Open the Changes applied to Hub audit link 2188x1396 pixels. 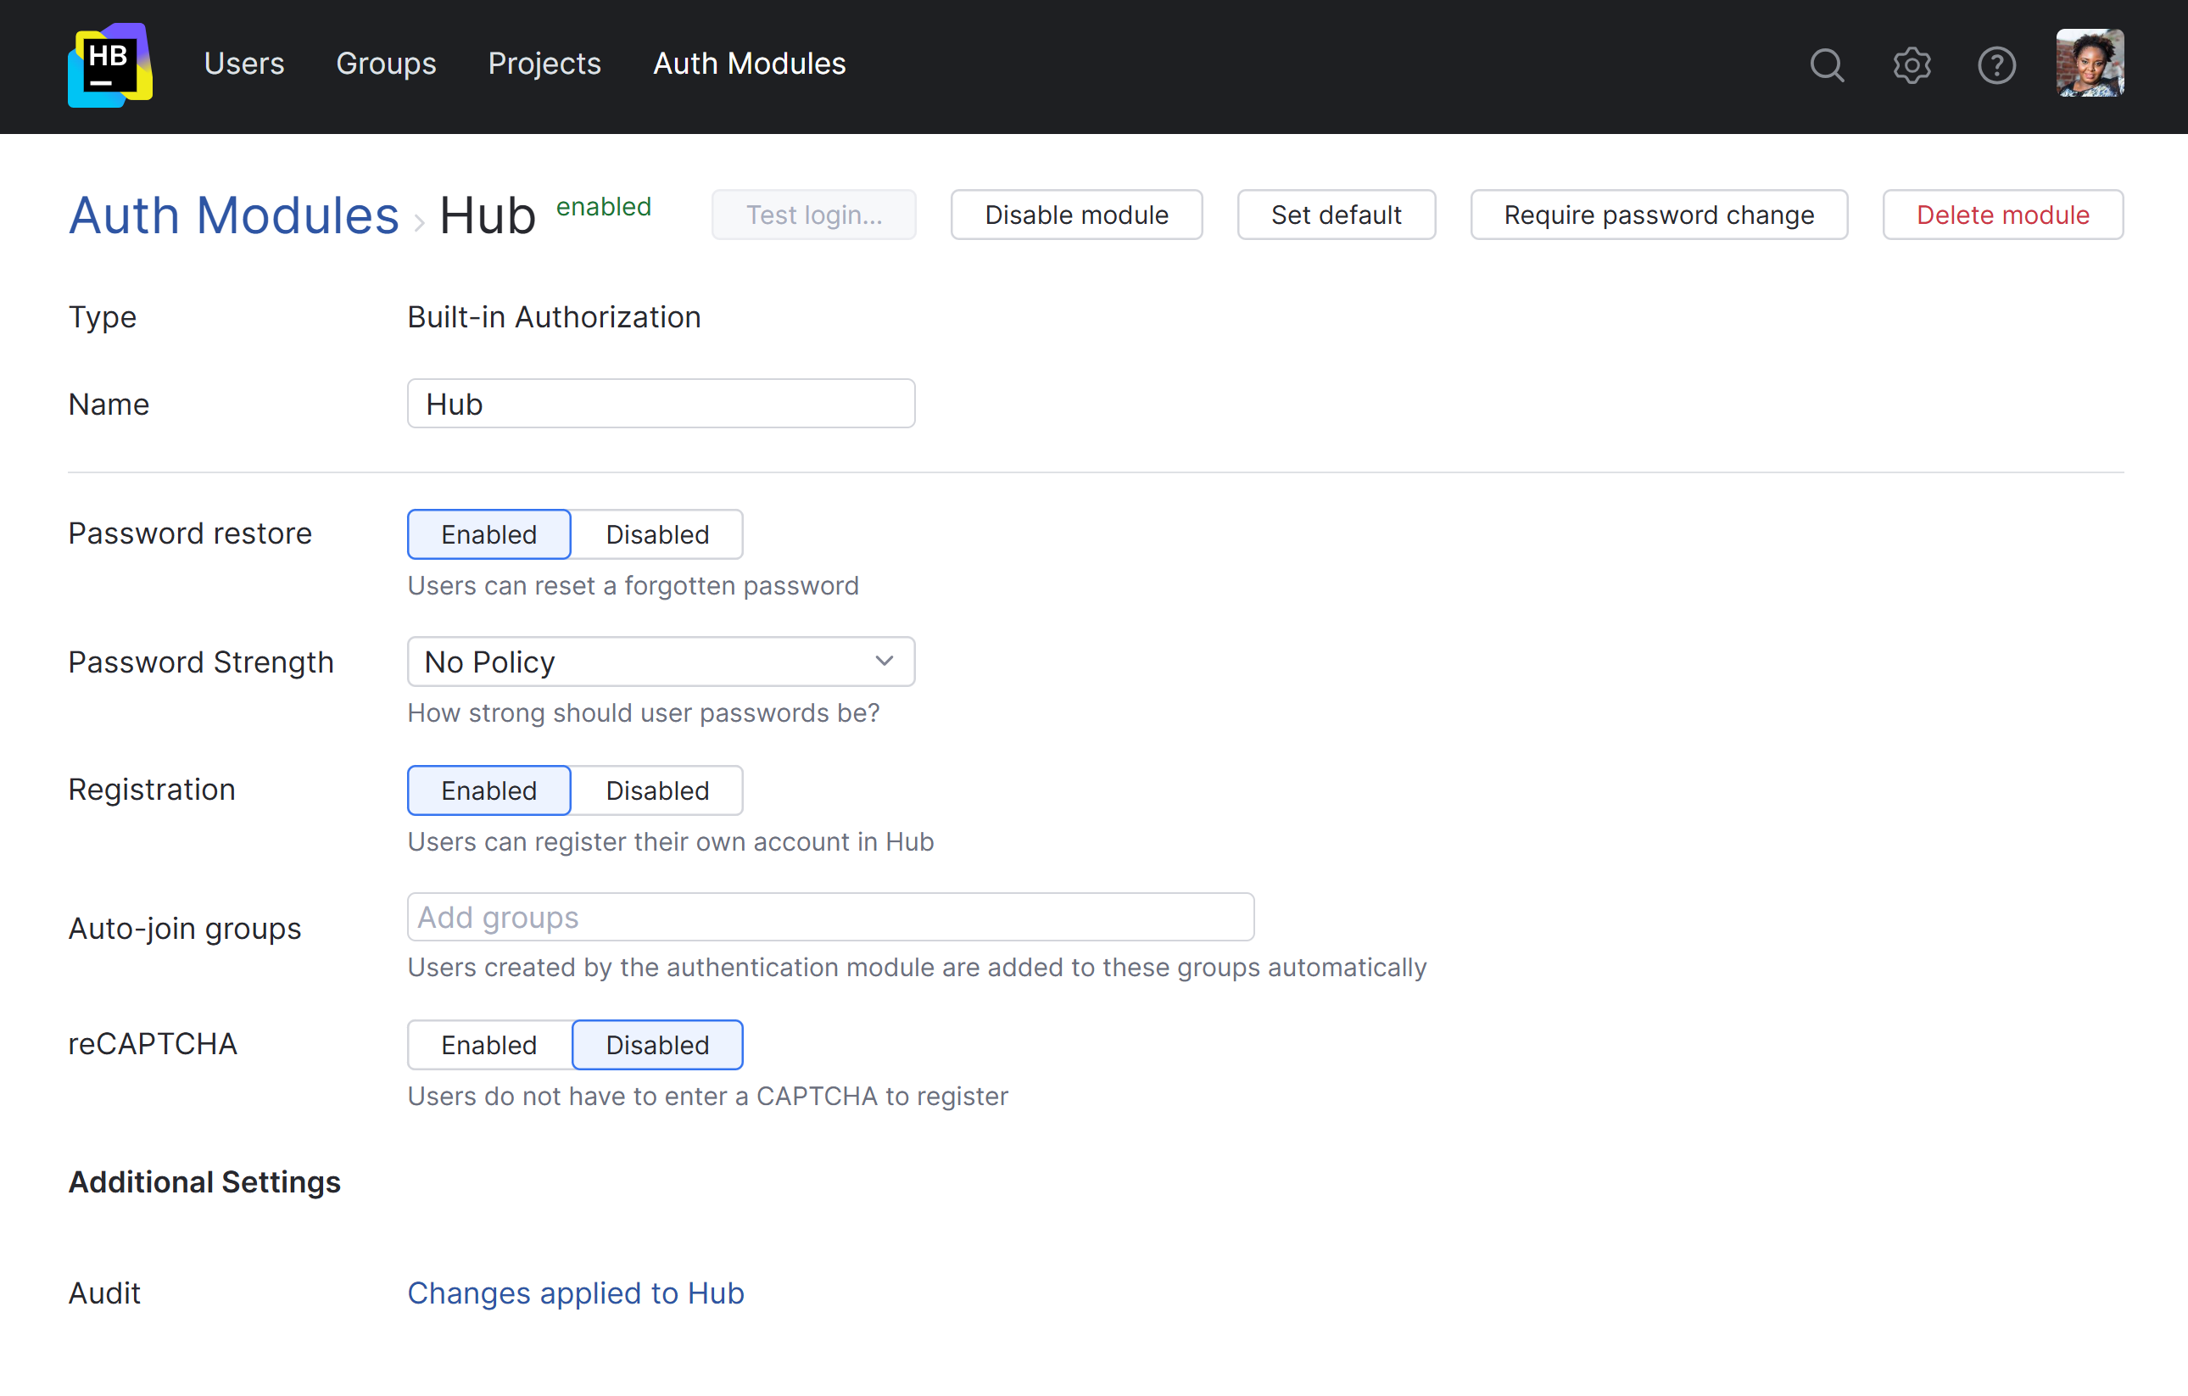pyautogui.click(x=575, y=1293)
